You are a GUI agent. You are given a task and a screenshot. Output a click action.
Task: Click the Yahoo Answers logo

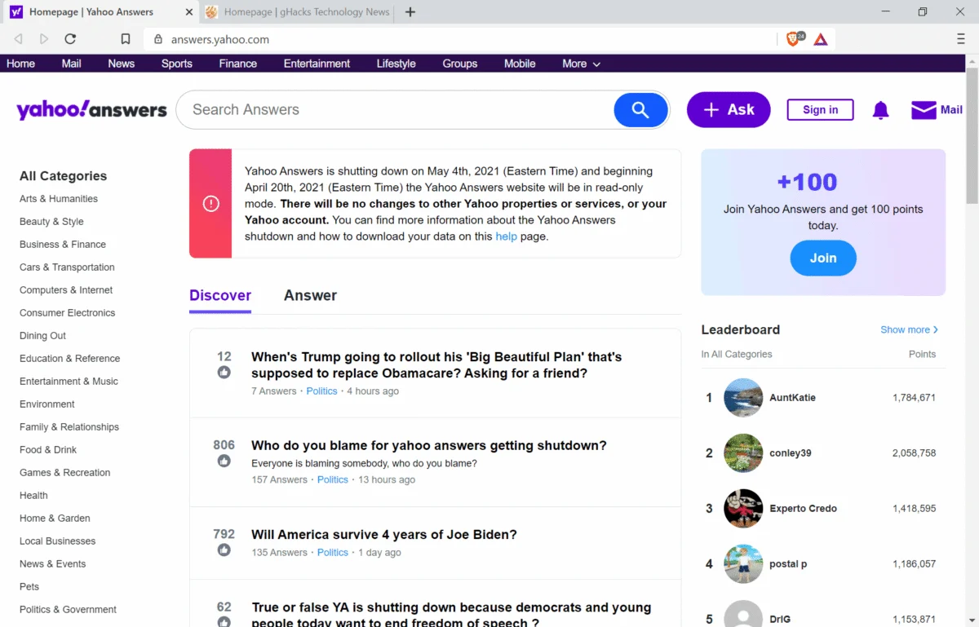click(91, 110)
